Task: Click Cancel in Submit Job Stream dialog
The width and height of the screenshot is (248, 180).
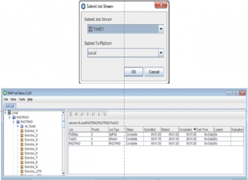Action: pyautogui.click(x=154, y=72)
